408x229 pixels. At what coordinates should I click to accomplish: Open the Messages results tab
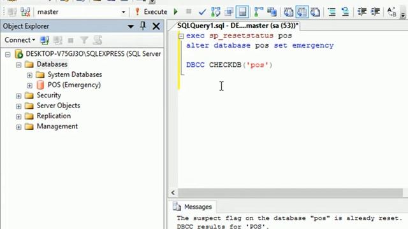point(193,207)
